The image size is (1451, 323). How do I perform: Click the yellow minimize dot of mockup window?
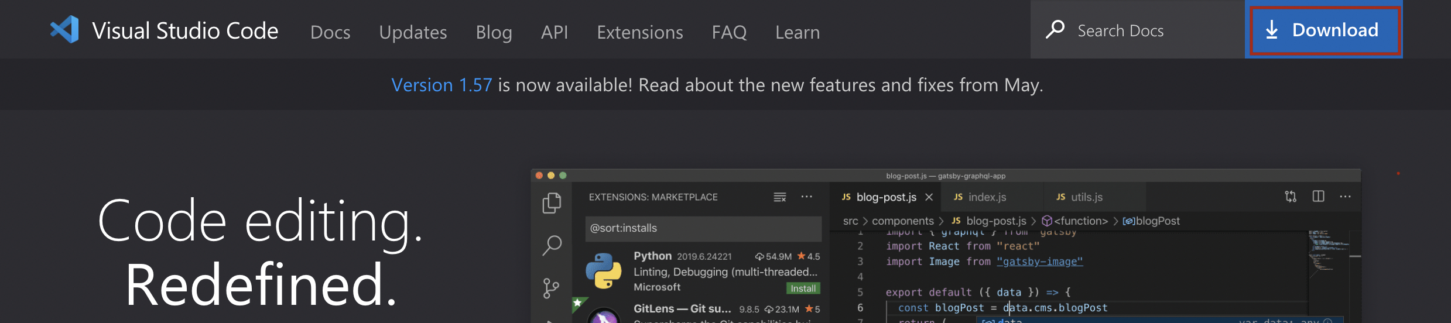point(551,176)
